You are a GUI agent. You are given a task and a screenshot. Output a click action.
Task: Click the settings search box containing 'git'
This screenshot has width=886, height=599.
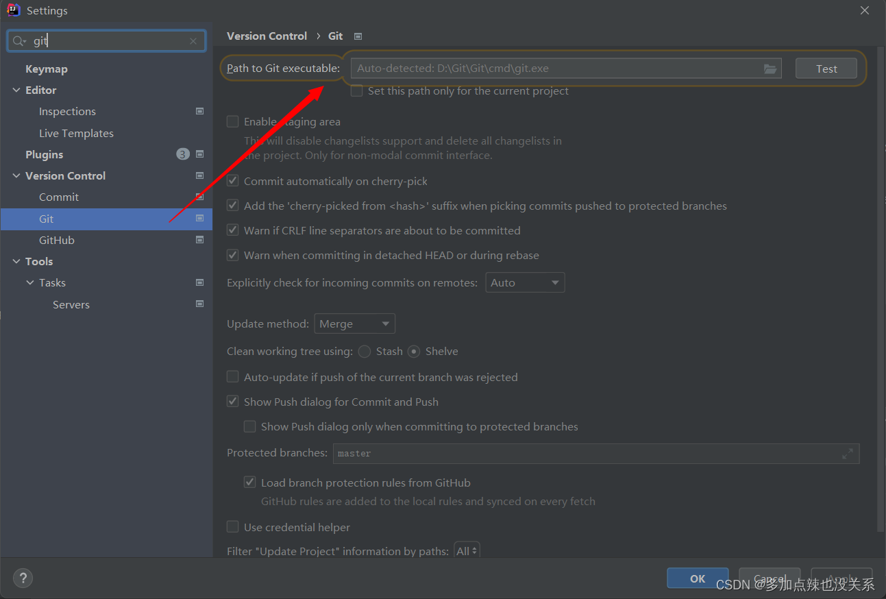tap(106, 41)
